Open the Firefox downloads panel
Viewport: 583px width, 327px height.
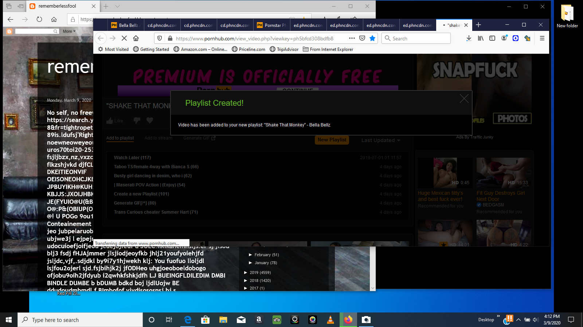pyautogui.click(x=469, y=38)
